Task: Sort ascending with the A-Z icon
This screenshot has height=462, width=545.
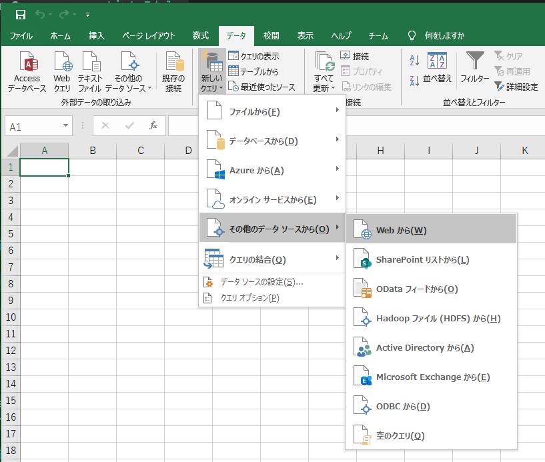Action: pyautogui.click(x=414, y=61)
